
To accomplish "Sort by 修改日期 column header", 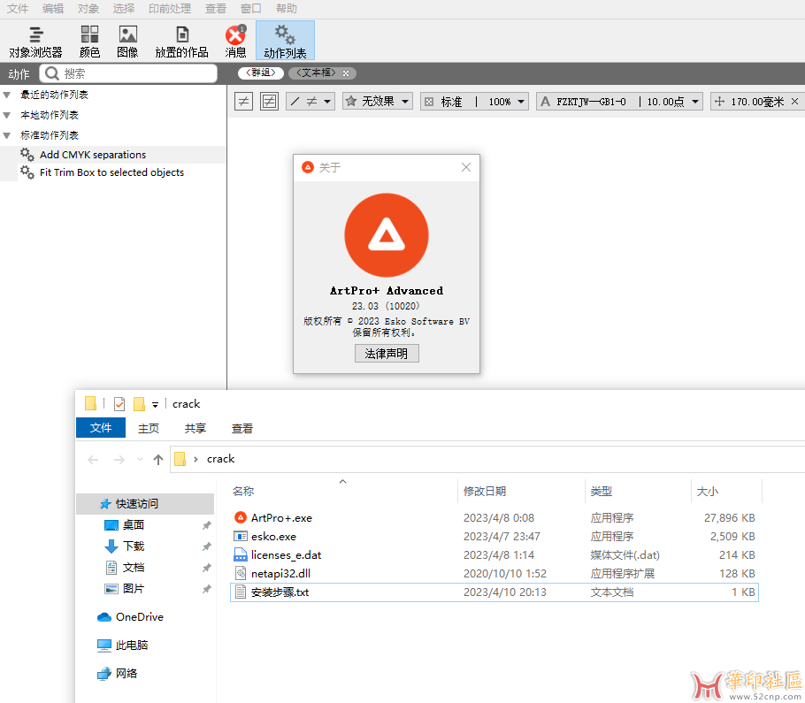I will 485,491.
